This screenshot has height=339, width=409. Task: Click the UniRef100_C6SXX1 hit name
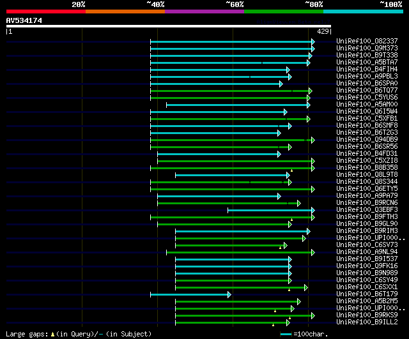coord(367,287)
